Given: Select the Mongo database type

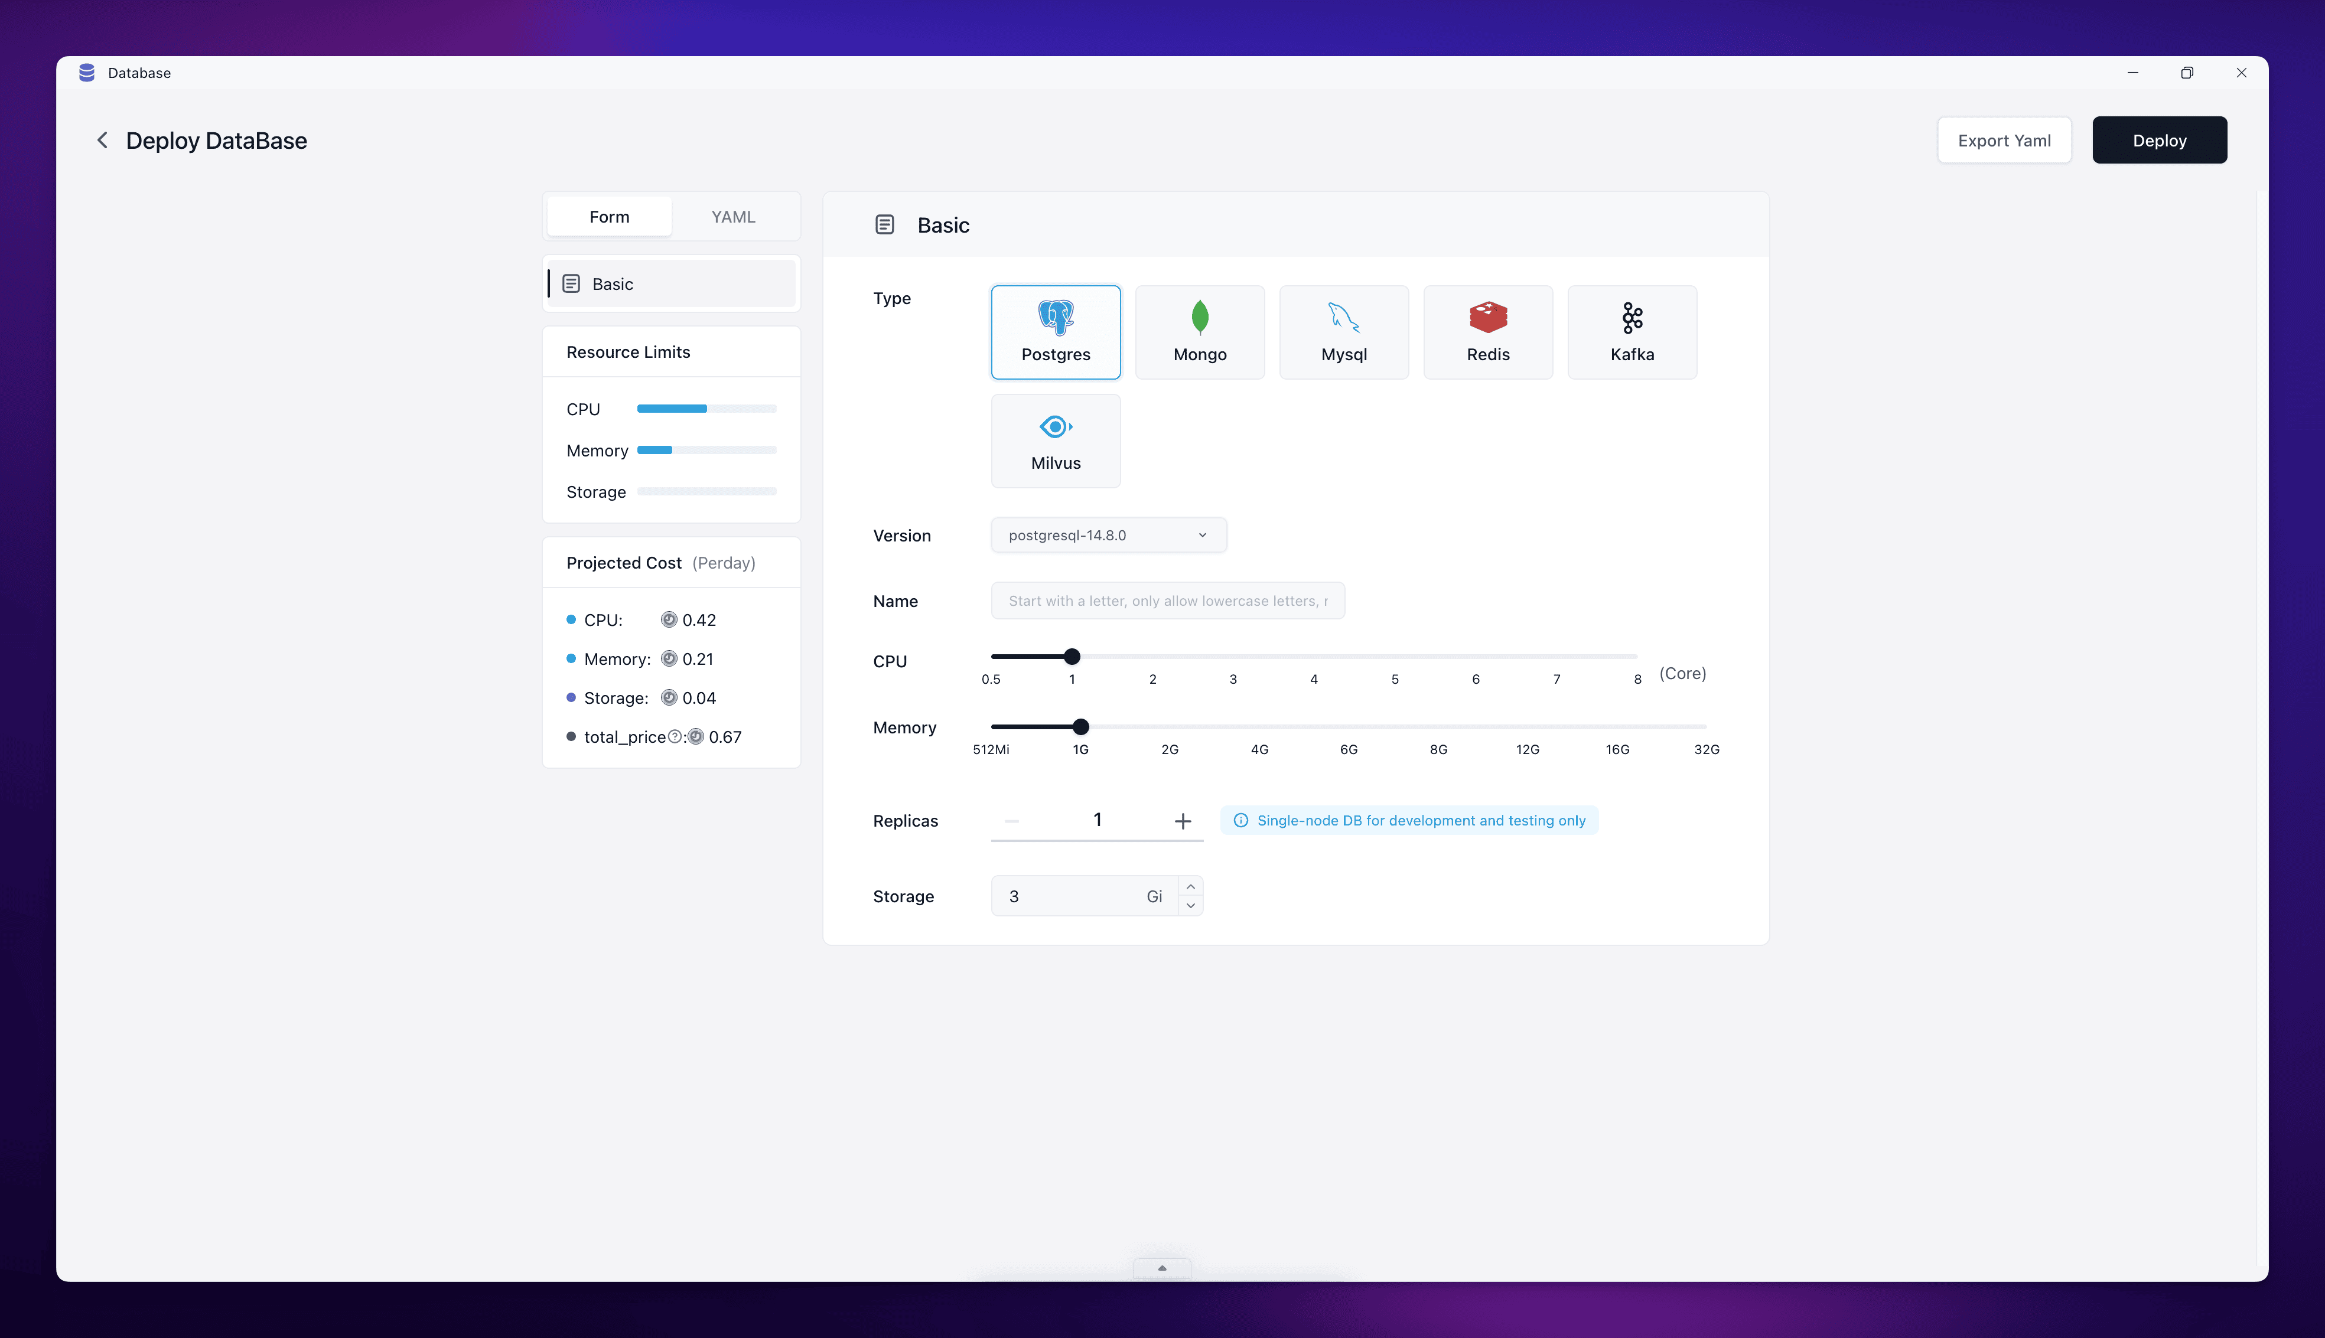Looking at the screenshot, I should pyautogui.click(x=1200, y=332).
